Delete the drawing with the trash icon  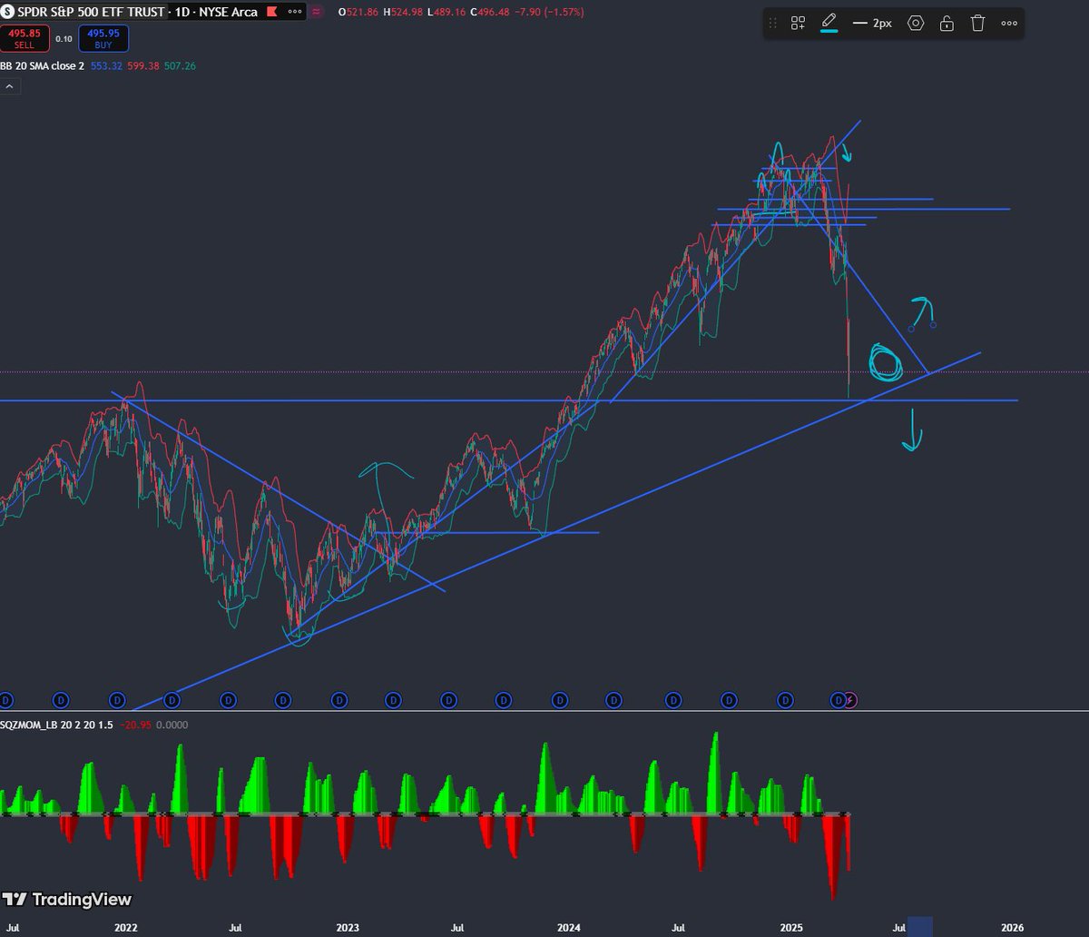977,23
